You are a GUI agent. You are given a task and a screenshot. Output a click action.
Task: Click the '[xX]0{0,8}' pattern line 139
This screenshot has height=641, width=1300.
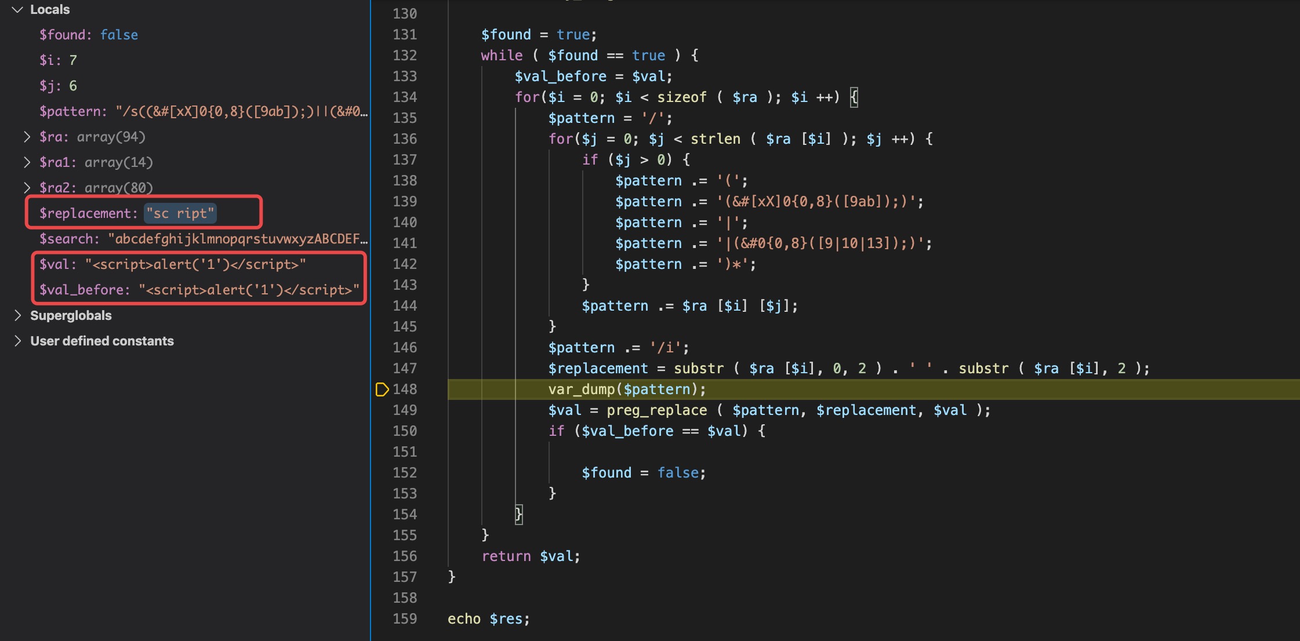[x=769, y=202]
